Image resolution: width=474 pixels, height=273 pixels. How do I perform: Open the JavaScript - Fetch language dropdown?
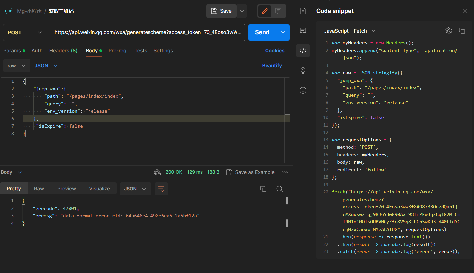coord(350,31)
